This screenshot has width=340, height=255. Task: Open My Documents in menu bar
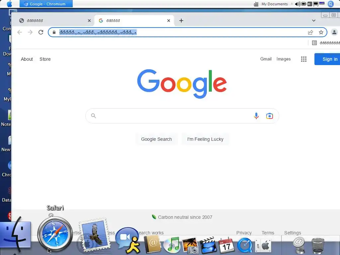[x=275, y=4]
